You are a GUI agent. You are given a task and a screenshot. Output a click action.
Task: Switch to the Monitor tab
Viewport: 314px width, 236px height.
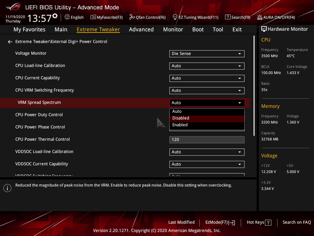(173, 29)
